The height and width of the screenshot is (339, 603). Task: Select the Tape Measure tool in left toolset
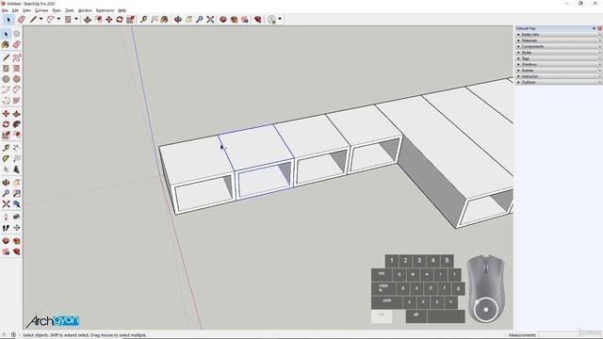(x=6, y=148)
